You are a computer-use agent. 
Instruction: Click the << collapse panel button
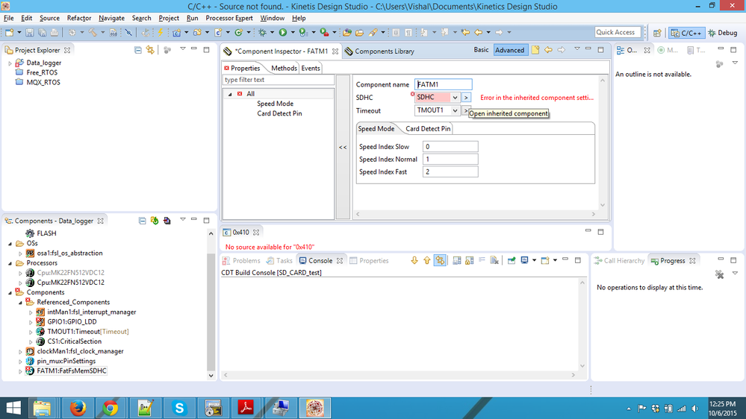point(343,148)
